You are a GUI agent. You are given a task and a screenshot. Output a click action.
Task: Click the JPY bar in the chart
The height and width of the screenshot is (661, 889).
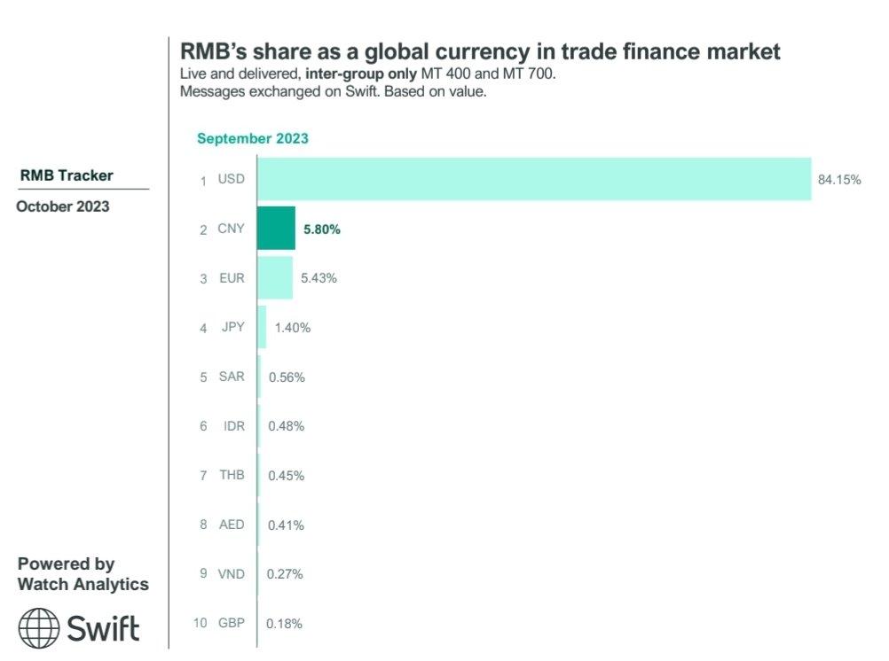pyautogui.click(x=262, y=328)
